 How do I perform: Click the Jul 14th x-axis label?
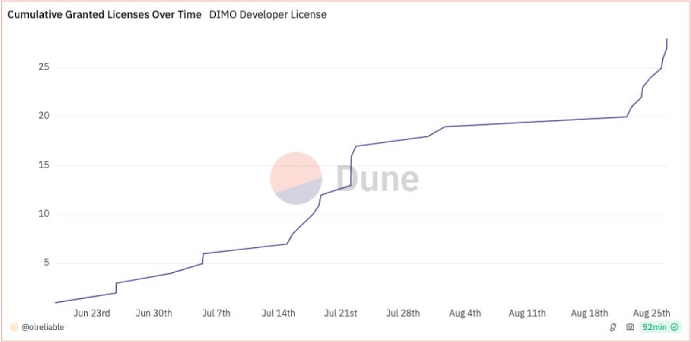click(278, 313)
